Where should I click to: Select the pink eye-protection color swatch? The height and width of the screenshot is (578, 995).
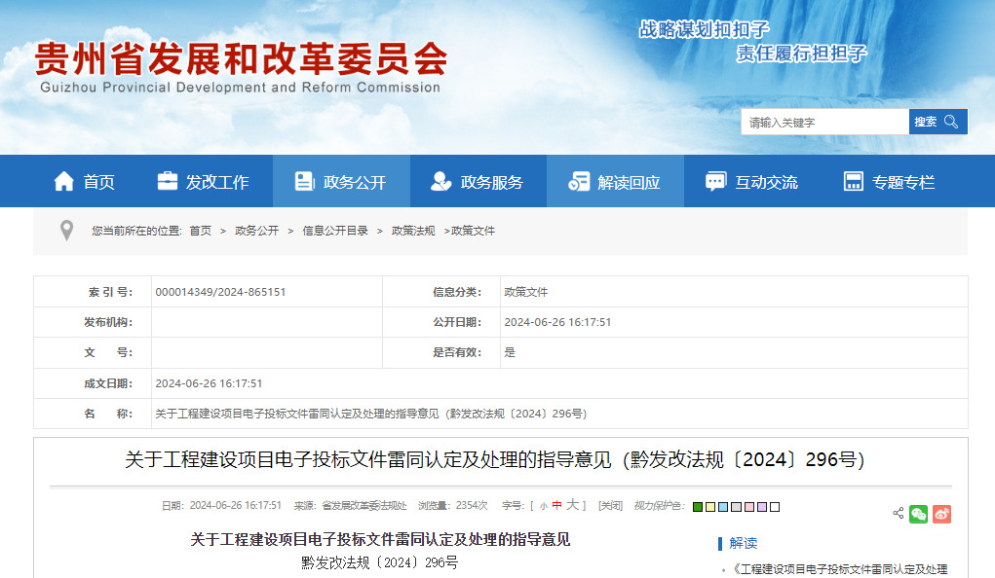click(748, 506)
